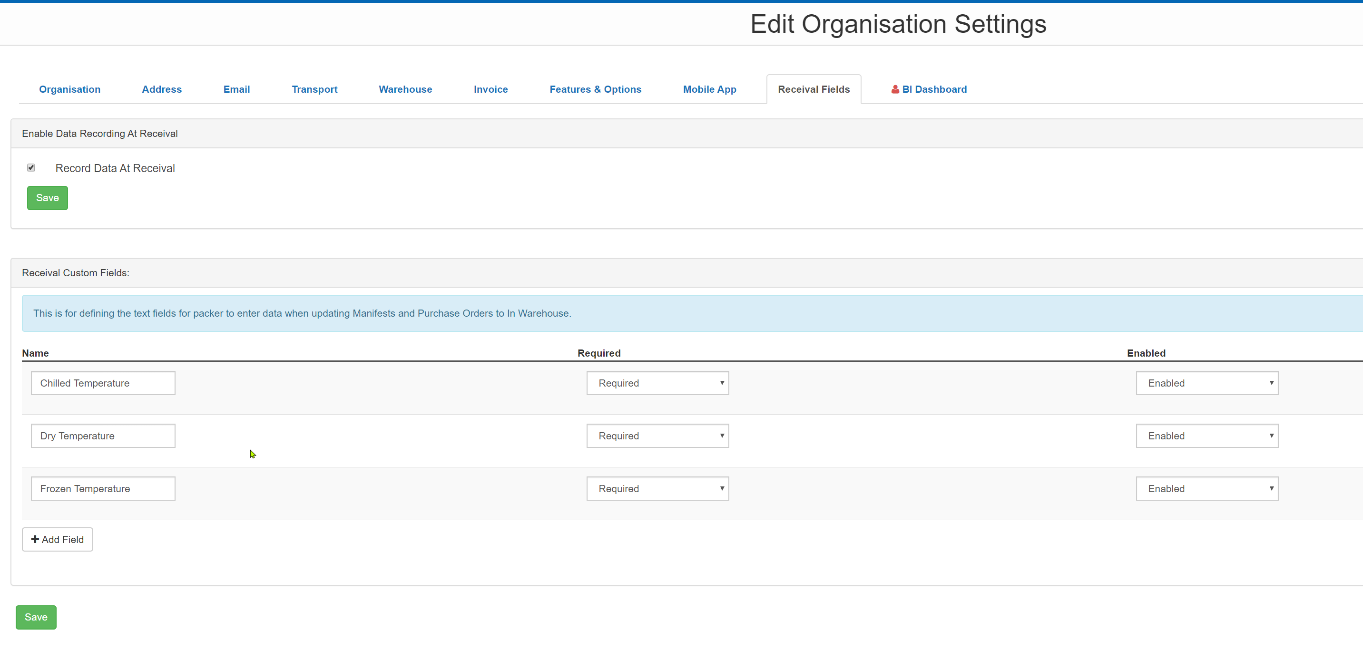Click the BI Dashboard user icon
1363x650 pixels.
pyautogui.click(x=895, y=89)
